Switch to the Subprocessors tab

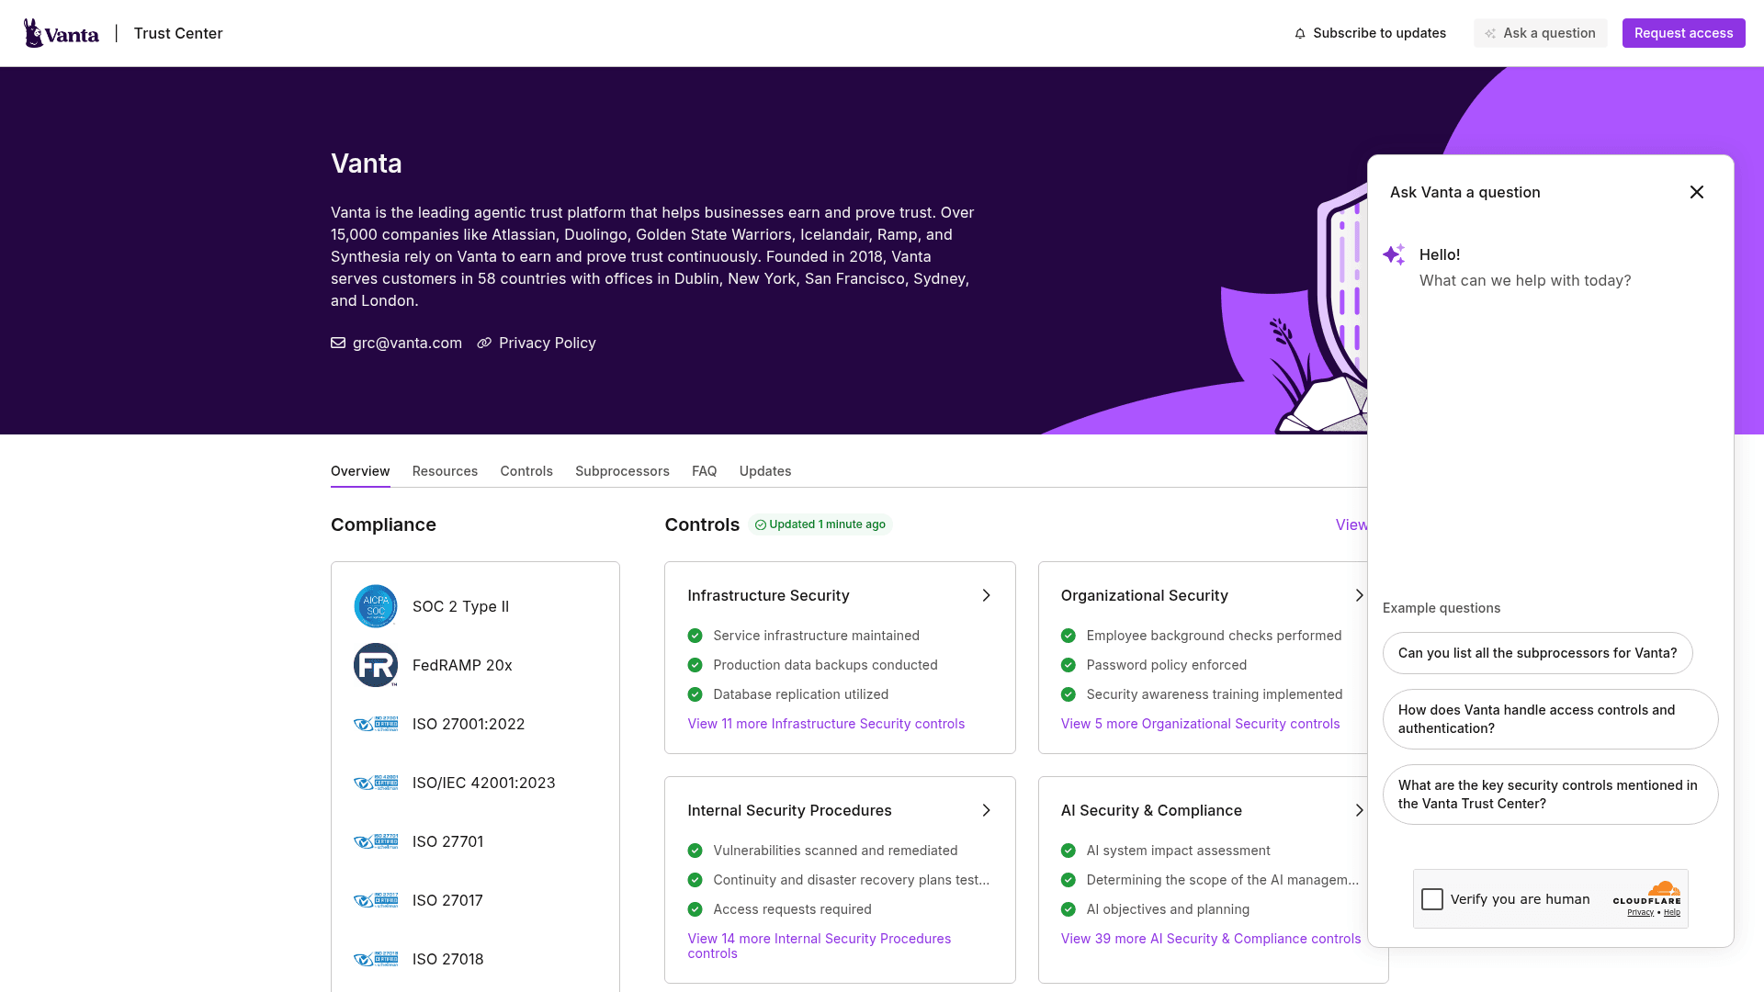click(622, 471)
